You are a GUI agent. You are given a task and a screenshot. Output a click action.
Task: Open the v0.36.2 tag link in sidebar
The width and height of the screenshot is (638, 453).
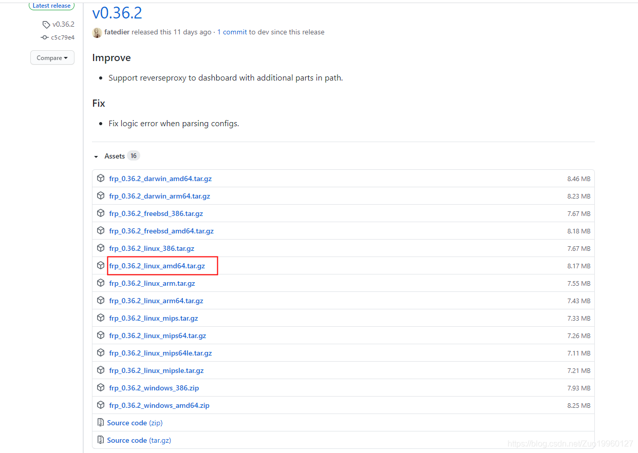(x=63, y=24)
